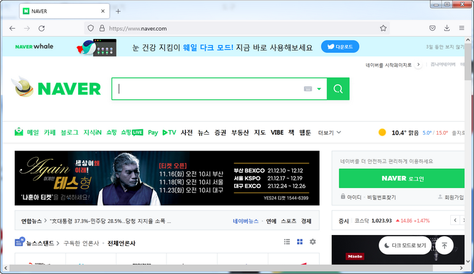474x274 pixels.
Task: Open the 뉴스 menu item
Action: [x=203, y=133]
